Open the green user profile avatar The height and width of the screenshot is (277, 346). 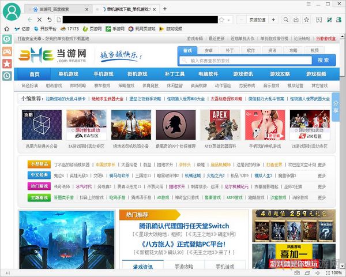tap(12, 12)
